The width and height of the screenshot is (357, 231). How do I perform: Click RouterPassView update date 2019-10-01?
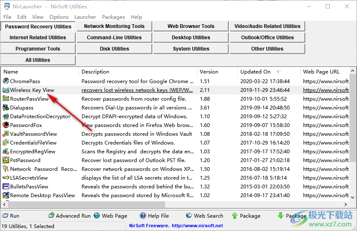click(x=263, y=99)
